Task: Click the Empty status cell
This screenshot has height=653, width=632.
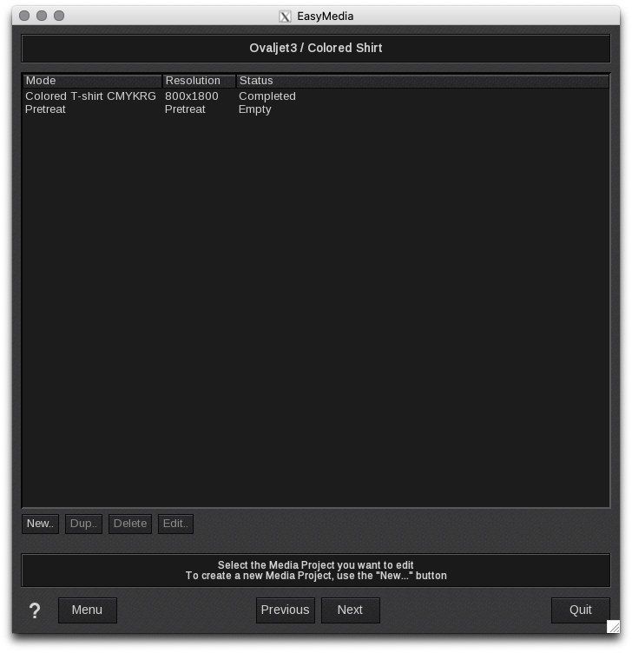Action: pyautogui.click(x=255, y=109)
